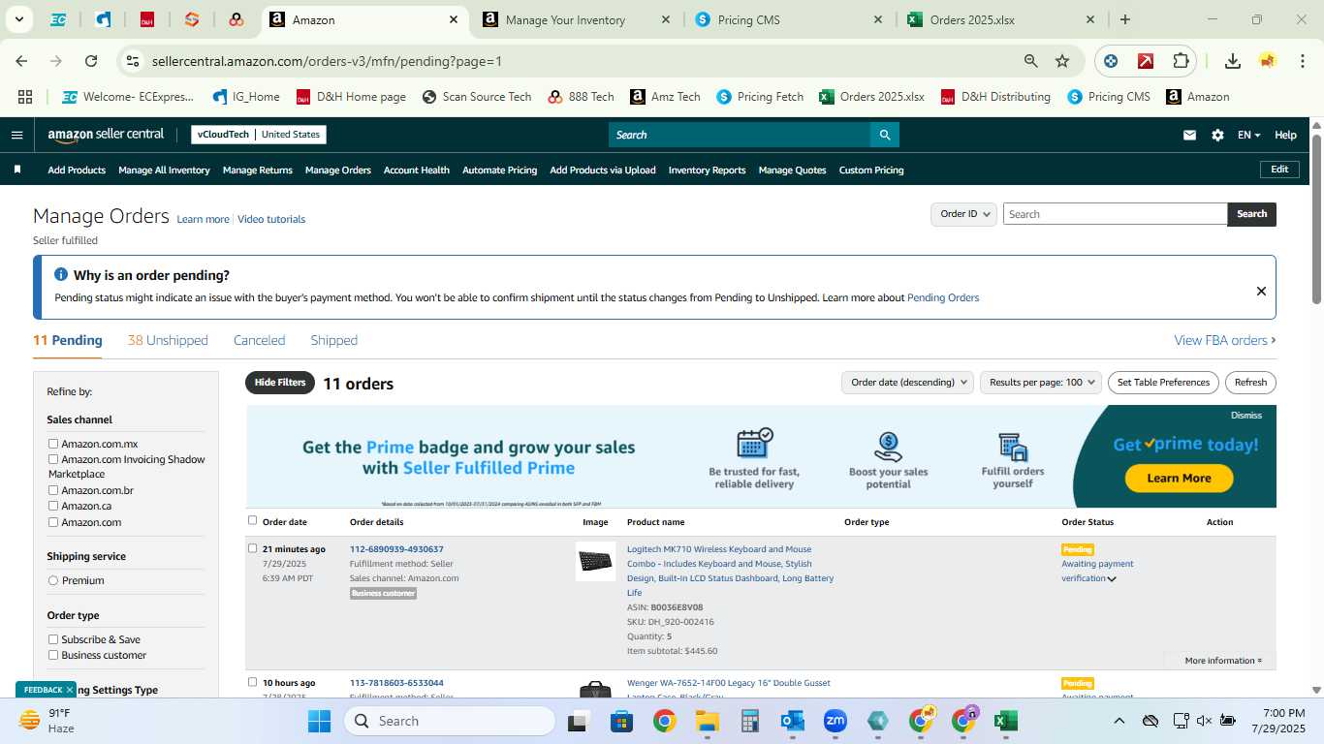Viewport: 1324px width, 744px height.
Task: Open the mail messages icon
Action: point(1189,135)
